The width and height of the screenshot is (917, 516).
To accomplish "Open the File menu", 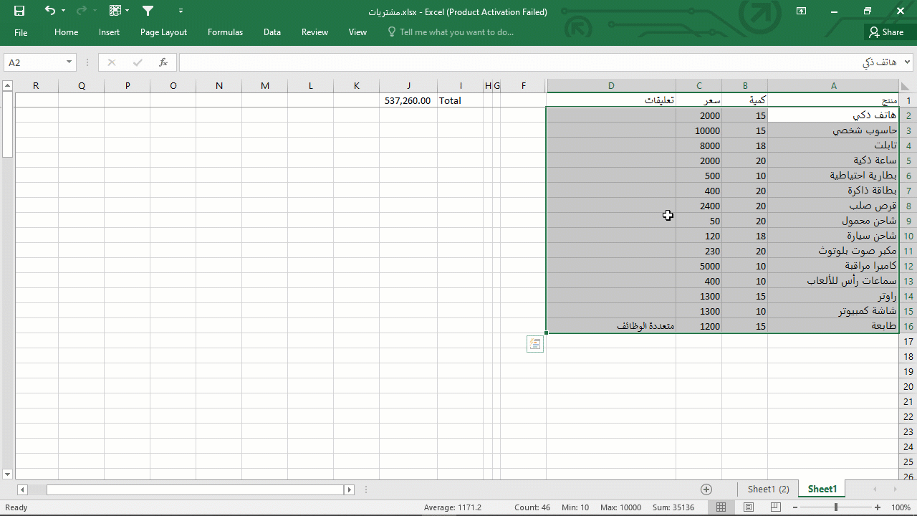I will [21, 32].
